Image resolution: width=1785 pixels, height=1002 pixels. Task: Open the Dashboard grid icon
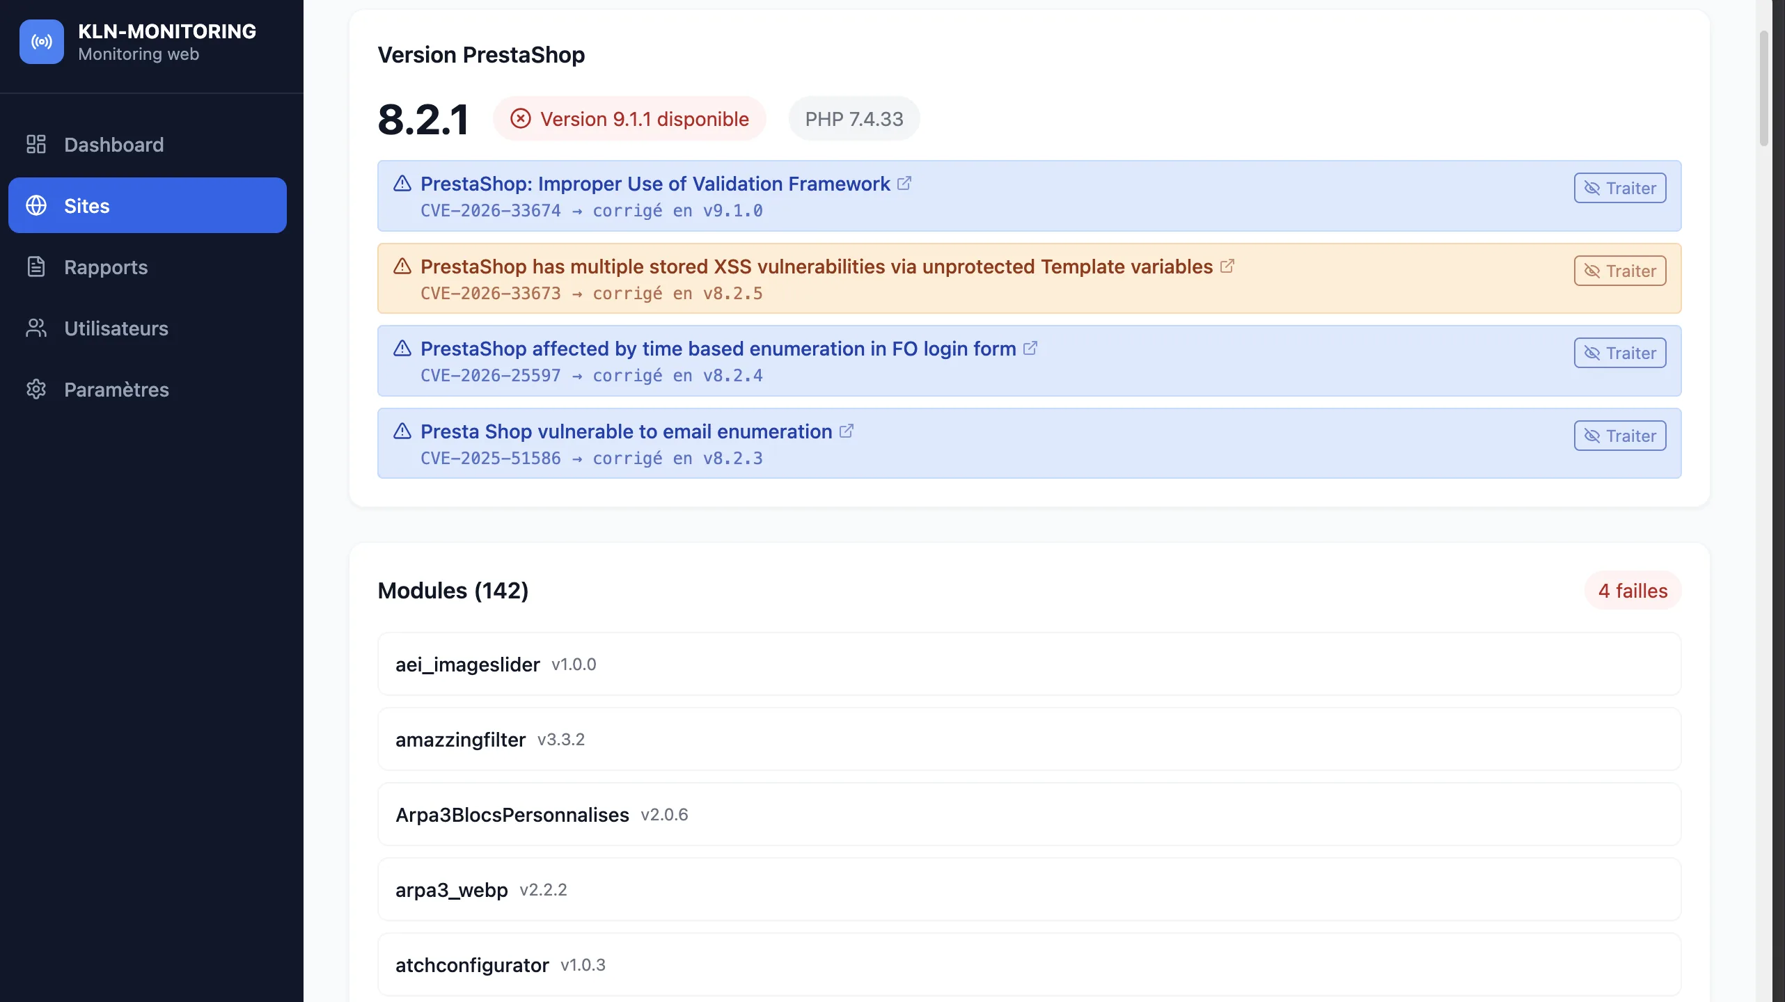click(36, 144)
